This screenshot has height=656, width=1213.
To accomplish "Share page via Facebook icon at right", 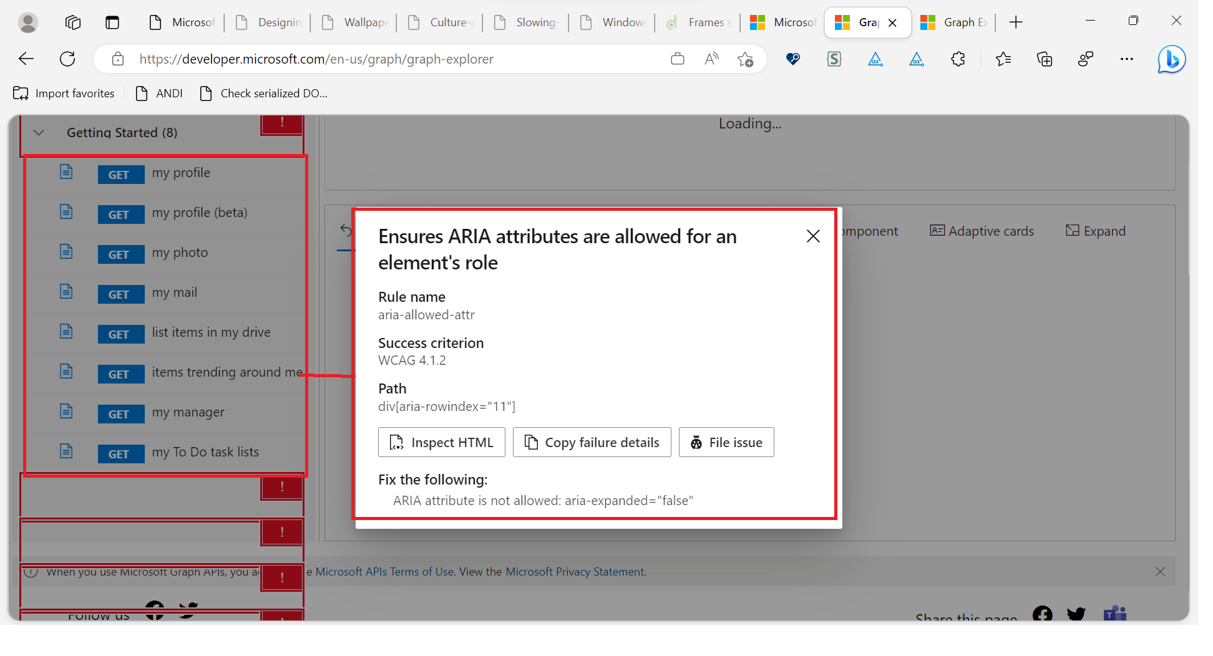I will (1042, 614).
